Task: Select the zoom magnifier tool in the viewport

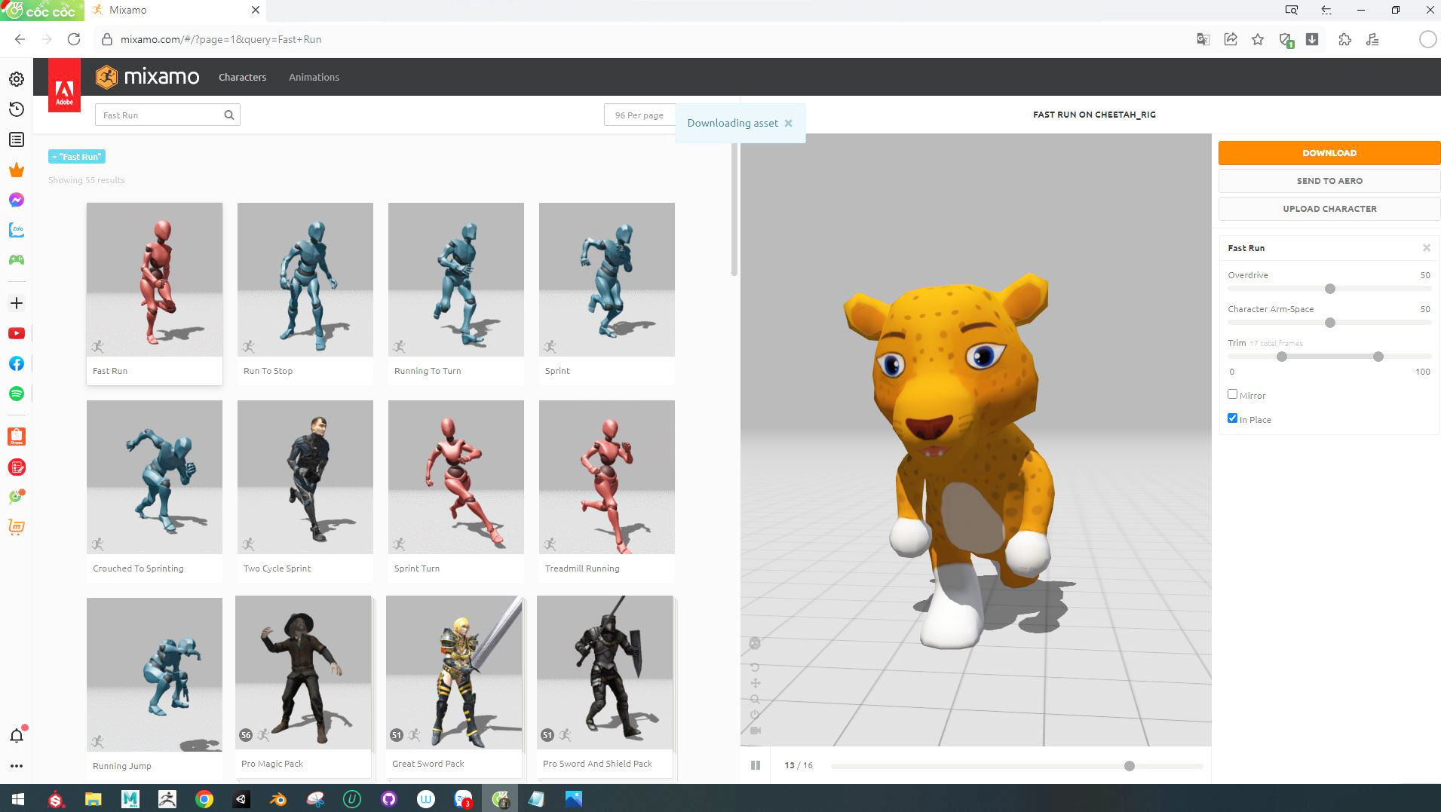Action: click(755, 698)
